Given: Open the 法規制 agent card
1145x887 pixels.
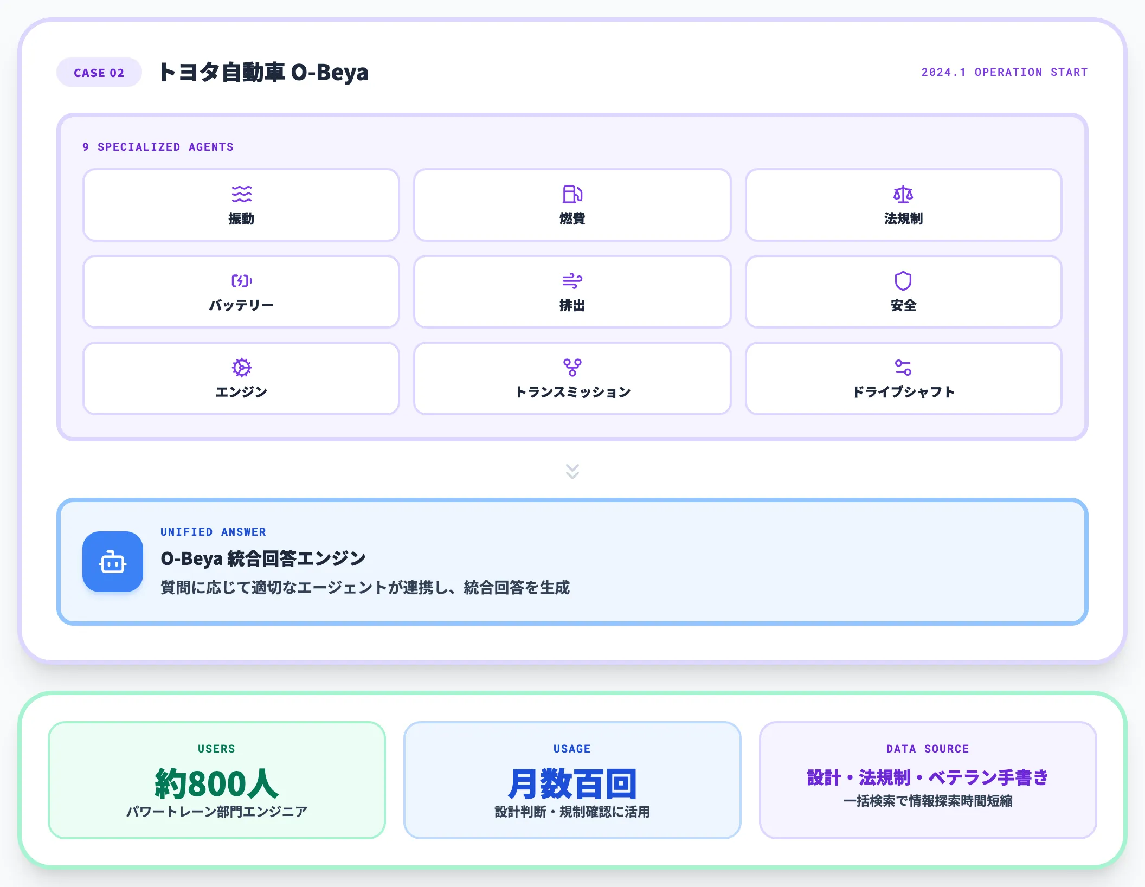Looking at the screenshot, I should tap(903, 205).
